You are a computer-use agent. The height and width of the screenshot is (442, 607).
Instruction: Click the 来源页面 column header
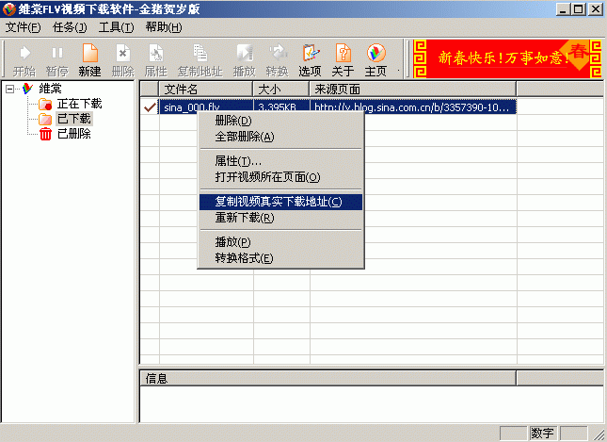412,89
